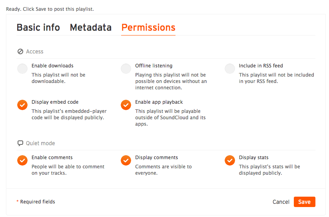
Task: Turn on Offline listening option
Action: (126, 69)
